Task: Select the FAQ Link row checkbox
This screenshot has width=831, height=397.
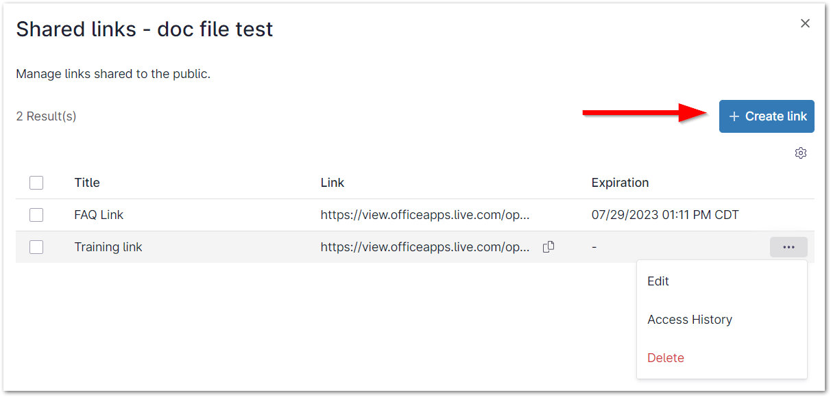Action: 36,214
